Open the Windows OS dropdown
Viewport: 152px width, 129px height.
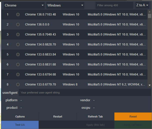[65, 5]
